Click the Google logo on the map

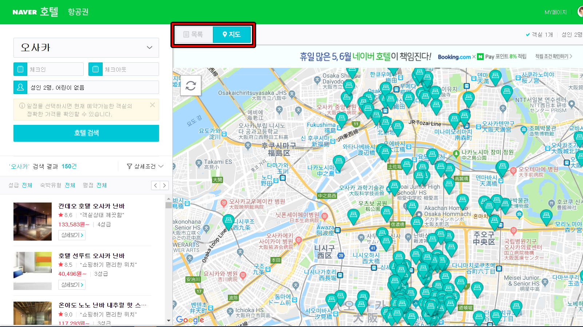[x=190, y=320]
